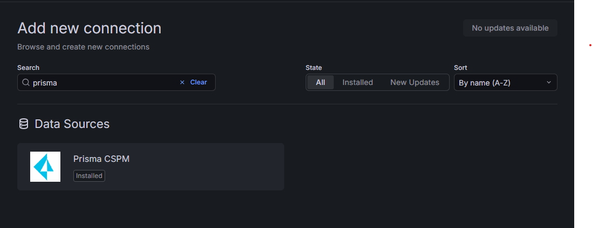Screen dimensions: 592x228
Task: Select the All state filter
Action: click(x=321, y=82)
